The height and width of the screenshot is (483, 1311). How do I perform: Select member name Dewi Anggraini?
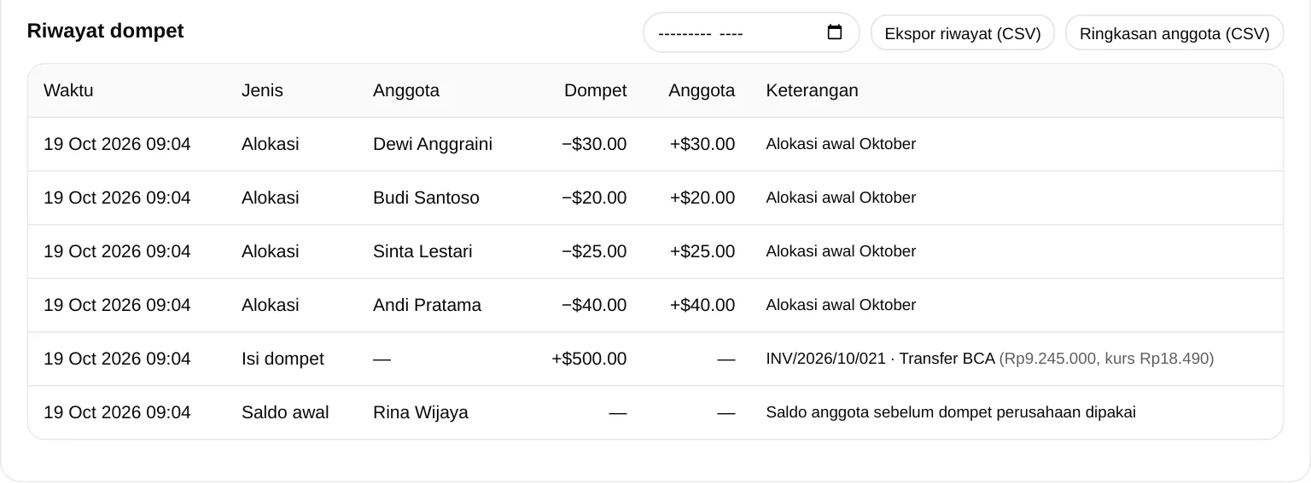coord(433,144)
